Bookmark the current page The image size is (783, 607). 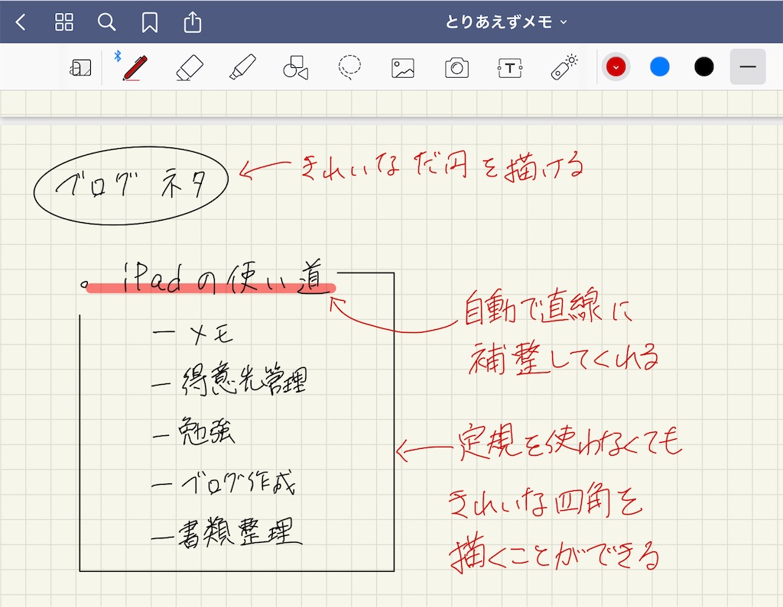point(149,22)
